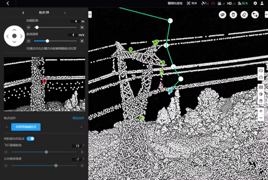268x180 pixels.
Task: Click the yaw angle field showing 13
Action: click(77, 146)
